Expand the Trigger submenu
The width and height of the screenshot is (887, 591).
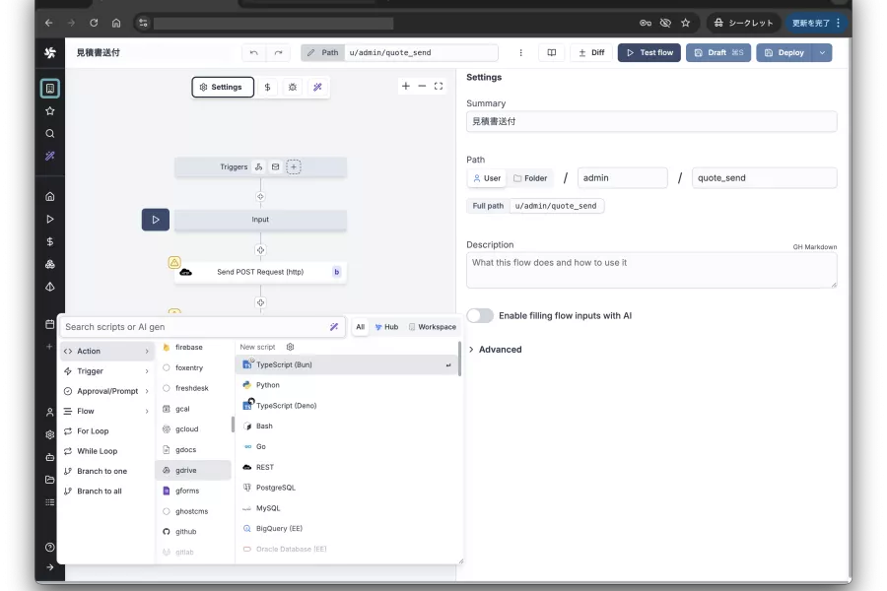pyautogui.click(x=106, y=371)
